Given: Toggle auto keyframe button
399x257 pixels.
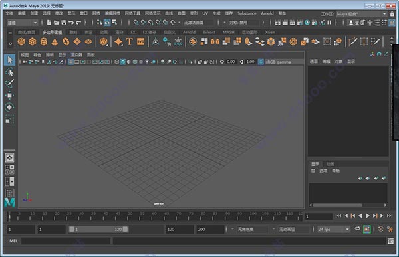Looking at the screenshot, I should click(x=380, y=229).
